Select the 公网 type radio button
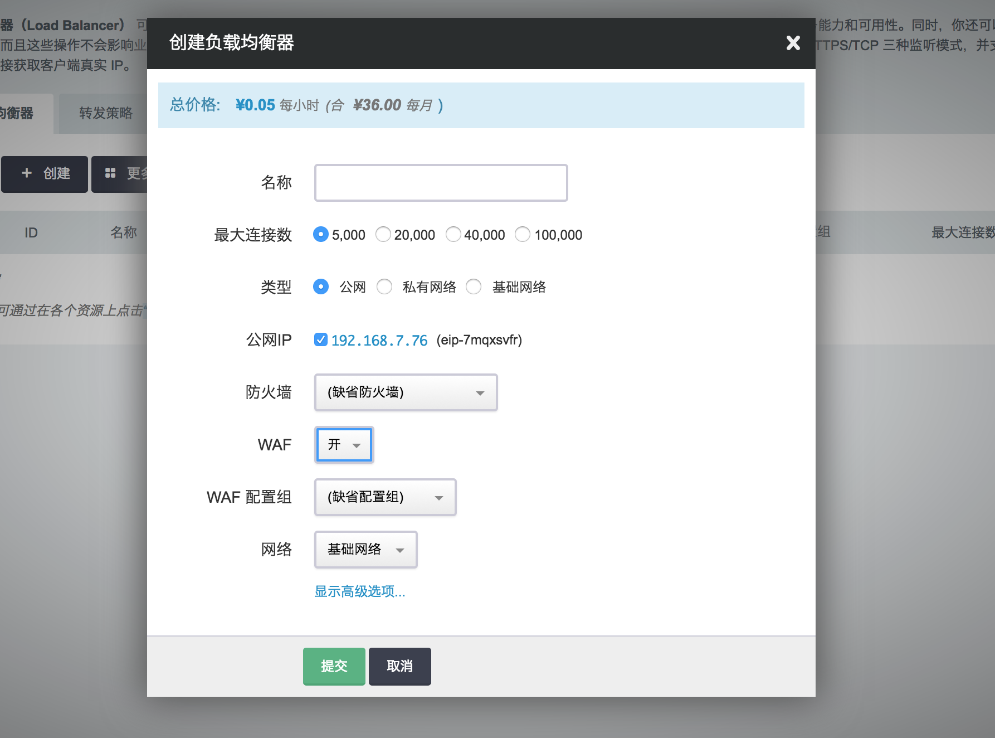This screenshot has width=995, height=738. (x=321, y=287)
